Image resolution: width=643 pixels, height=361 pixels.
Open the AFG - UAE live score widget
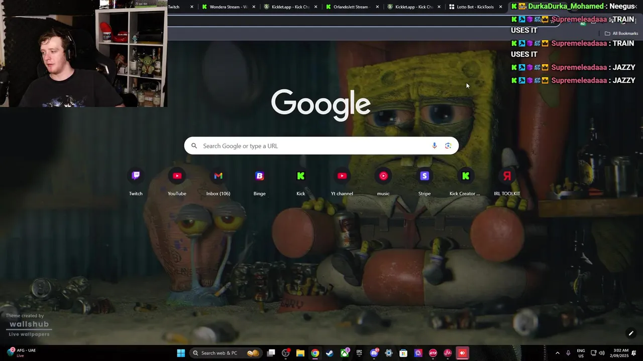click(x=21, y=353)
